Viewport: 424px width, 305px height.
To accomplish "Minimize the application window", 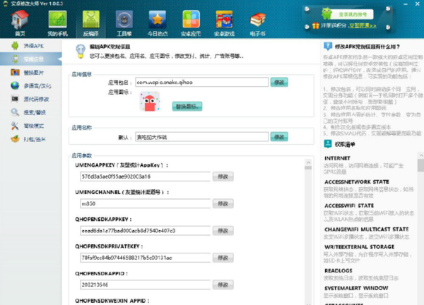I will point(406,4).
